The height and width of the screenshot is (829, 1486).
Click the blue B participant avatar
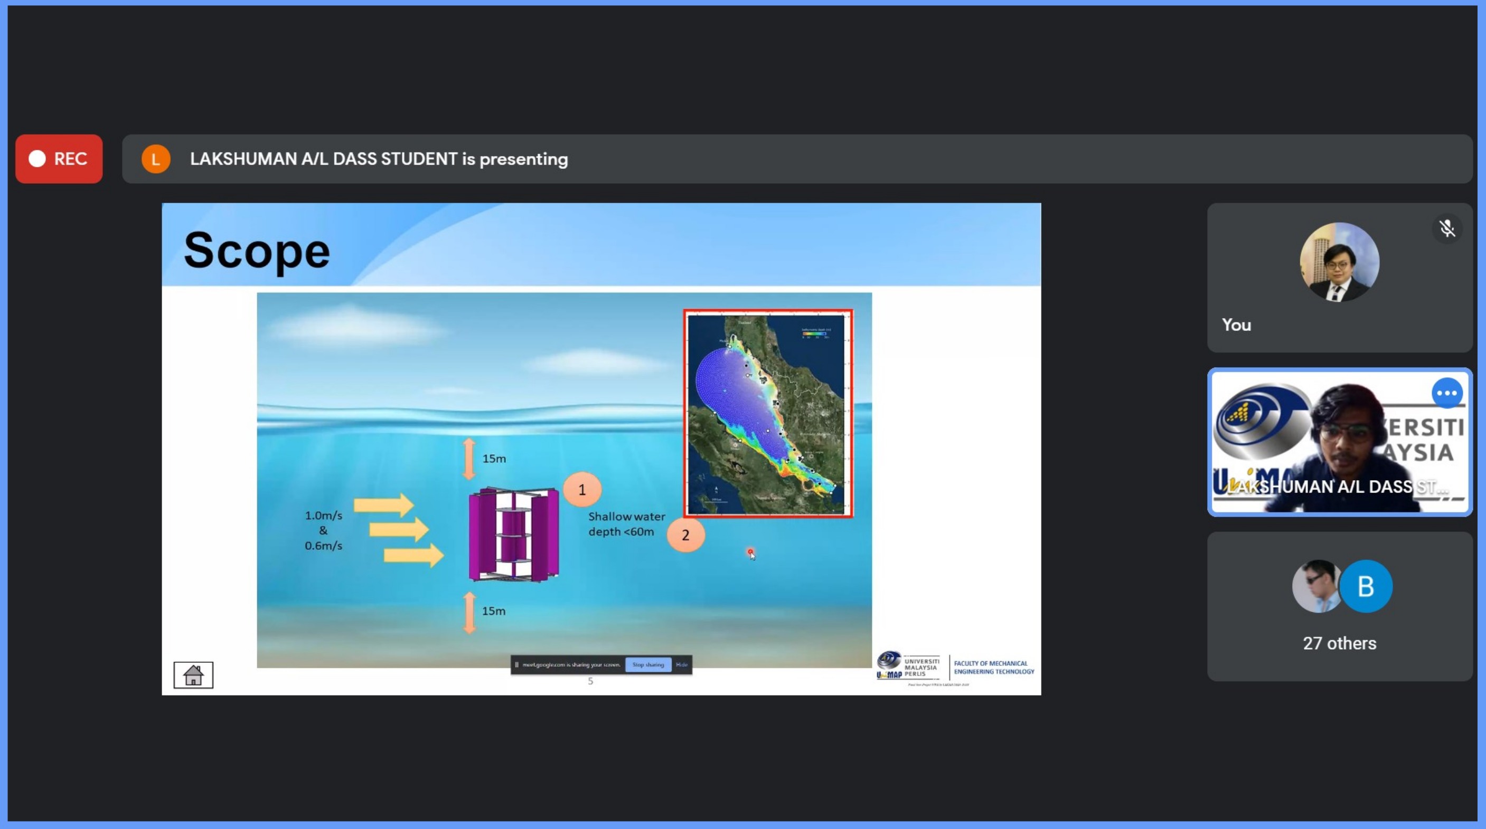point(1366,586)
